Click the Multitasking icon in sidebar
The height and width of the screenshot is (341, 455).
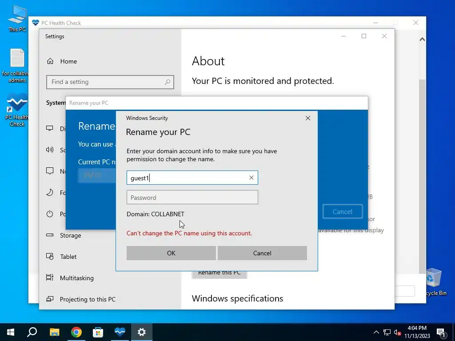pyautogui.click(x=50, y=278)
